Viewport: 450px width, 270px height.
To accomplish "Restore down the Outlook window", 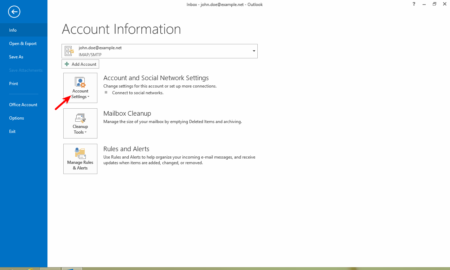I will point(435,4).
